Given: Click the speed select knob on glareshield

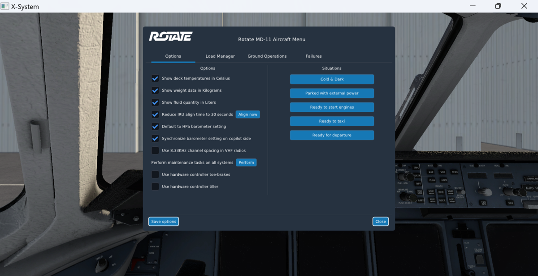Looking at the screenshot, I should (x=485, y=192).
